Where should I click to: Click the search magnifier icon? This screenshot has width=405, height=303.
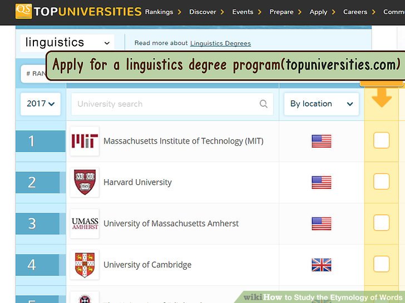pyautogui.click(x=264, y=104)
